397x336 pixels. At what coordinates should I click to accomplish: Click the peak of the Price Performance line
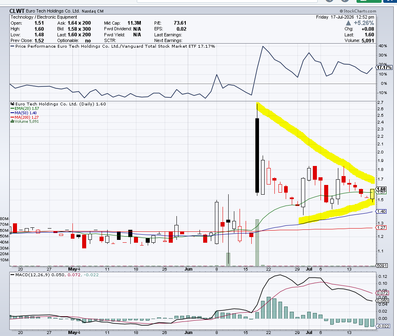(x=263, y=46)
